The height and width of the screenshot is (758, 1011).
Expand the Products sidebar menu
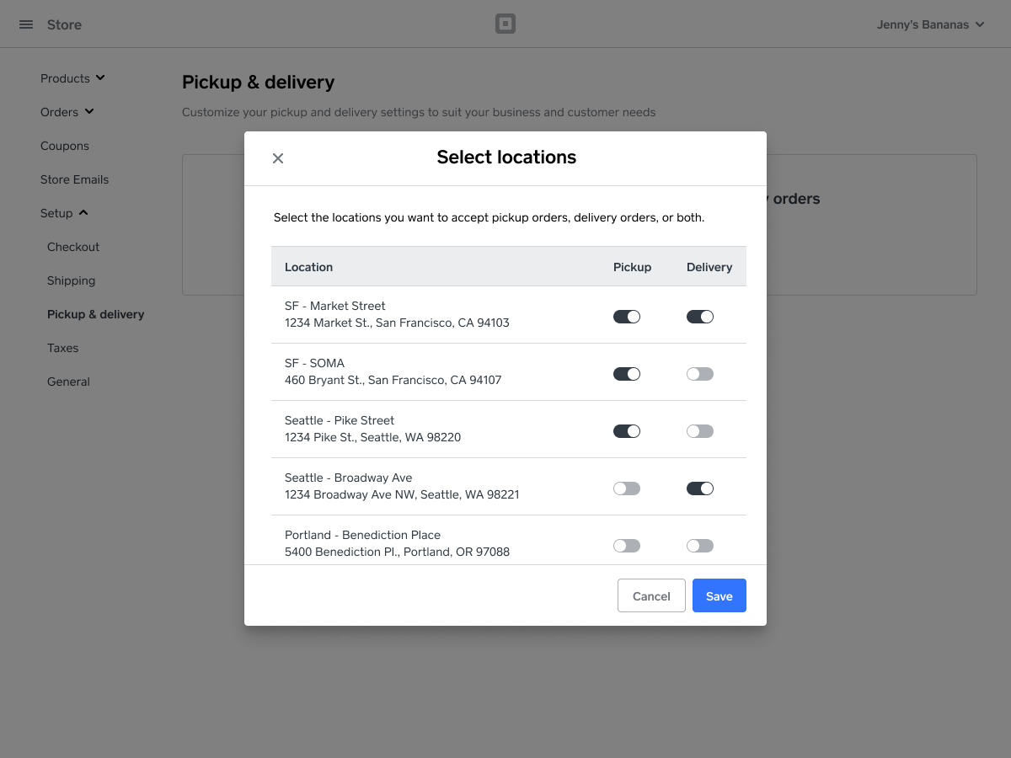[72, 78]
